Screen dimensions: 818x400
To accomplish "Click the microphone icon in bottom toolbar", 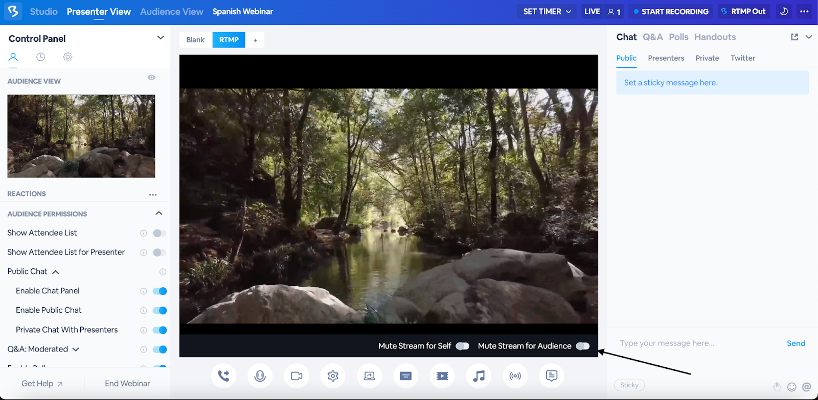I will coord(260,376).
